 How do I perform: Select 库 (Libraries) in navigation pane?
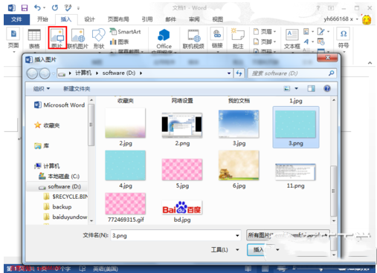pos(42,145)
